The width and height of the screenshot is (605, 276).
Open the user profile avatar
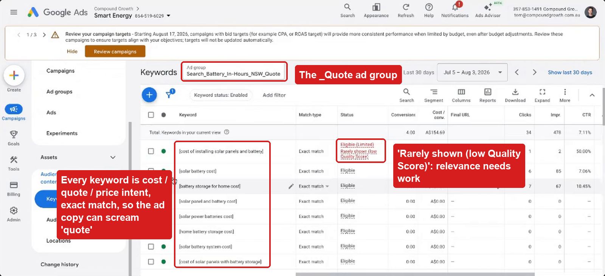[590, 12]
